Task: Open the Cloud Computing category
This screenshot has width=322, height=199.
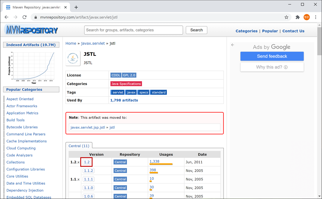Action: tap(21, 148)
